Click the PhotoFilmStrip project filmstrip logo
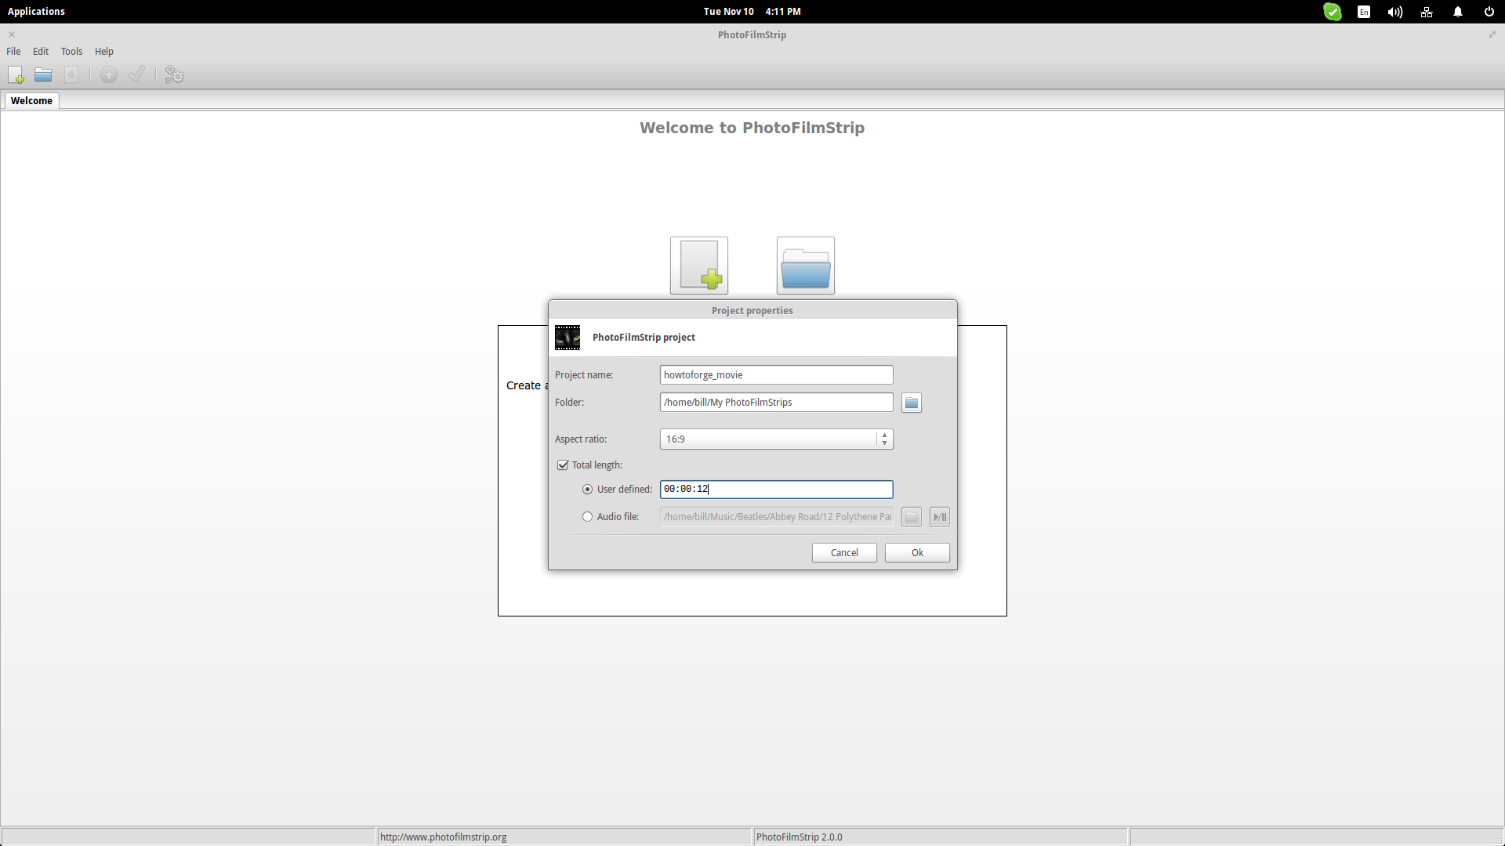1505x846 pixels. 568,338
